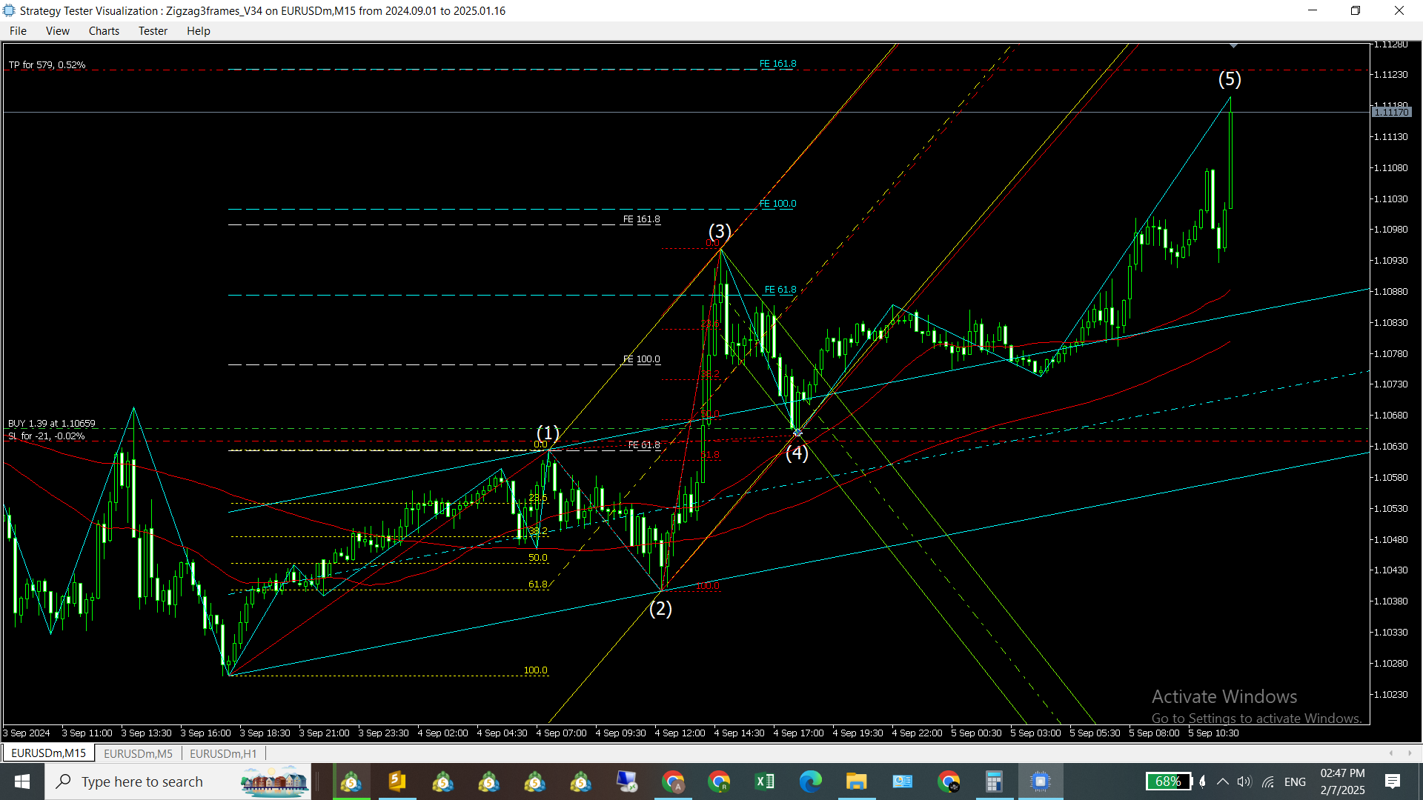Screen dimensions: 1423x800
Task: Open Sublime Text from the taskbar
Action: coord(397,781)
